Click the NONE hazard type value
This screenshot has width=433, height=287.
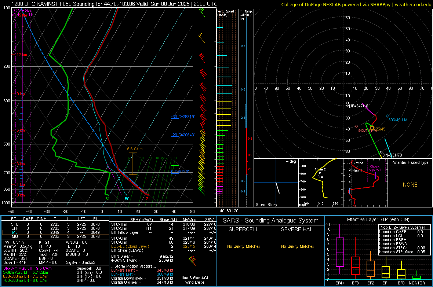pyautogui.click(x=410, y=185)
